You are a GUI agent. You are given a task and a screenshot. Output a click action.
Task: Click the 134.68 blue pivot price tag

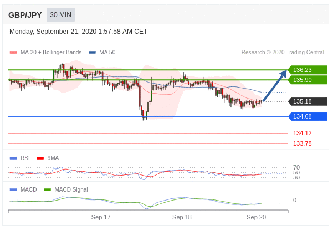click(308, 116)
